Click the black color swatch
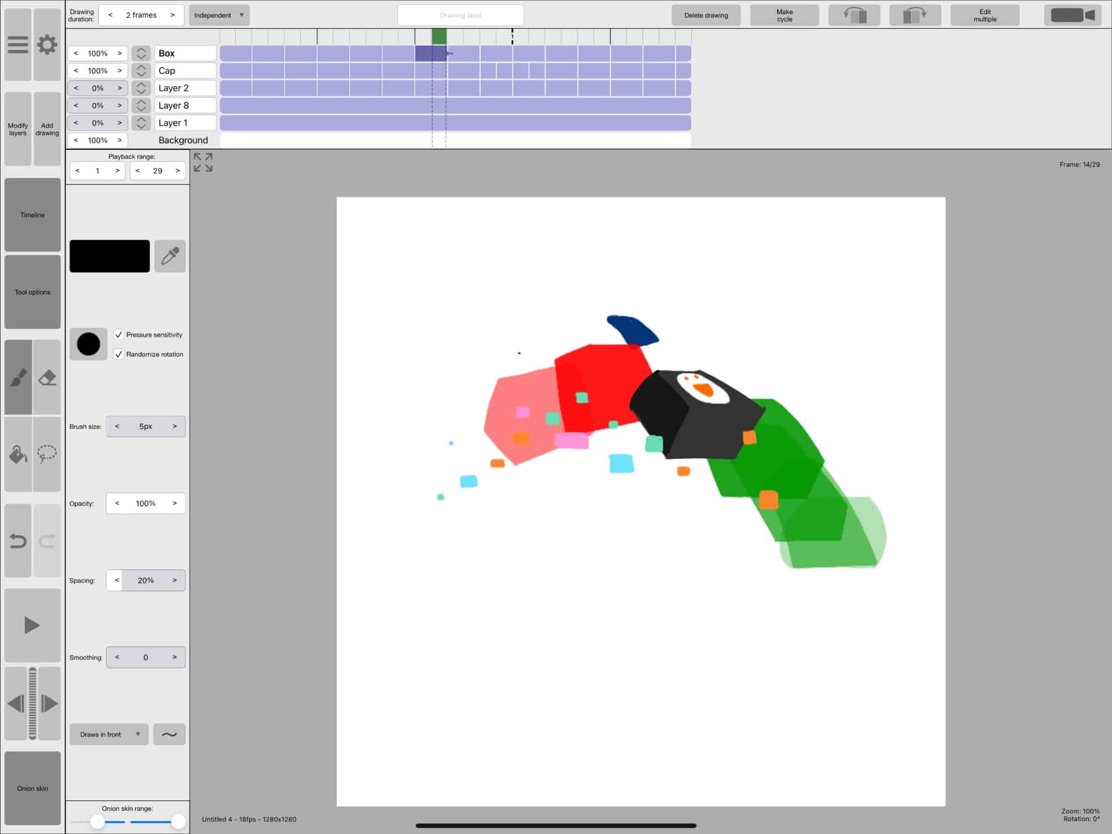1112x834 pixels. (110, 256)
